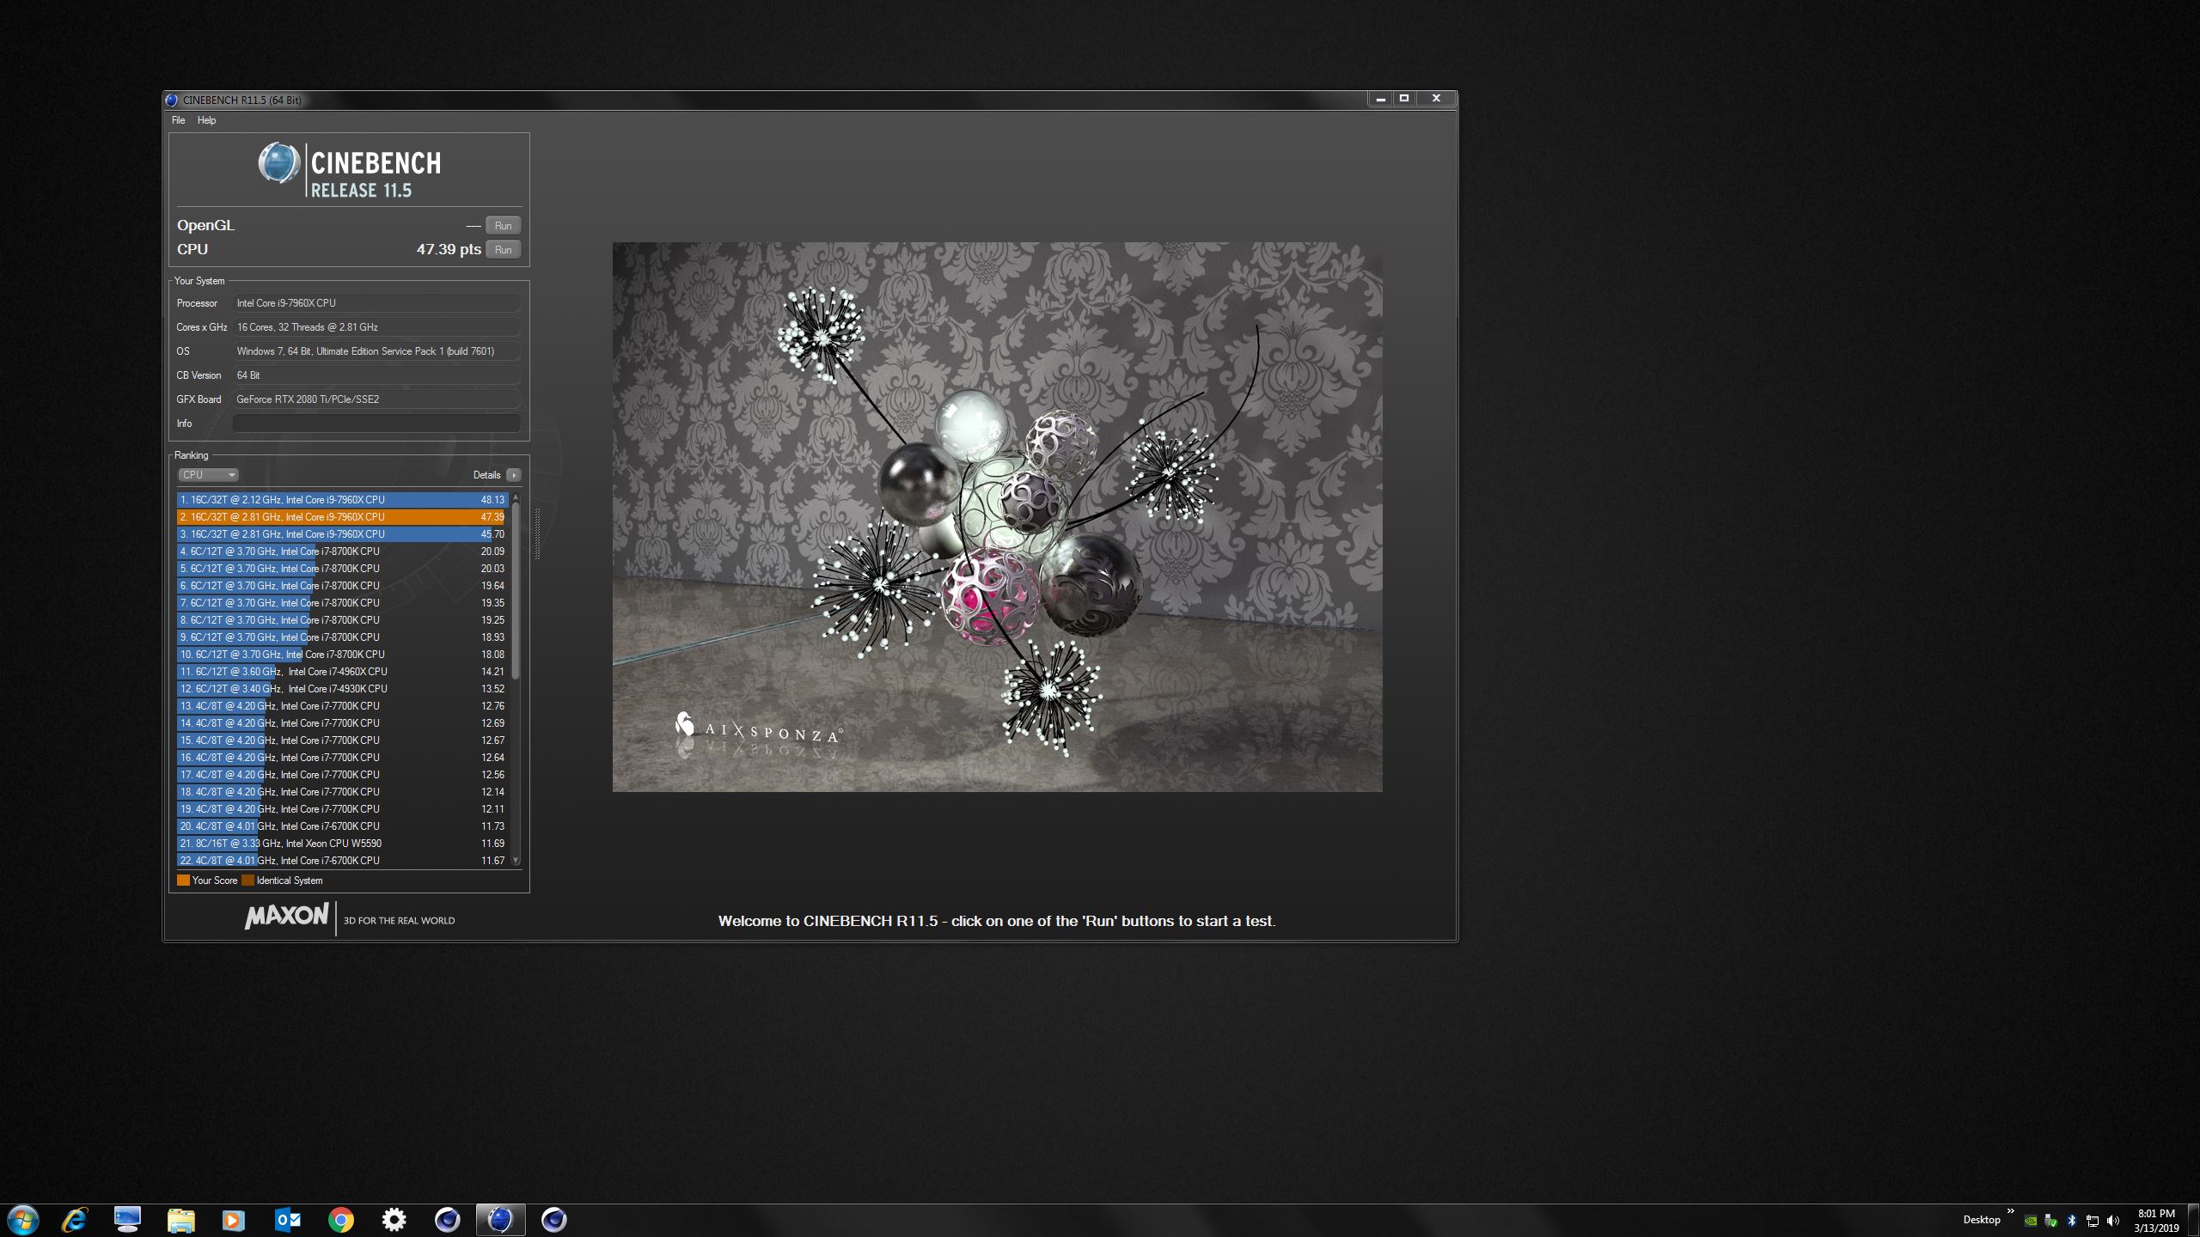Screen dimensions: 2200x1237
Task: Run the CPU benchmark test
Action: (x=503, y=250)
